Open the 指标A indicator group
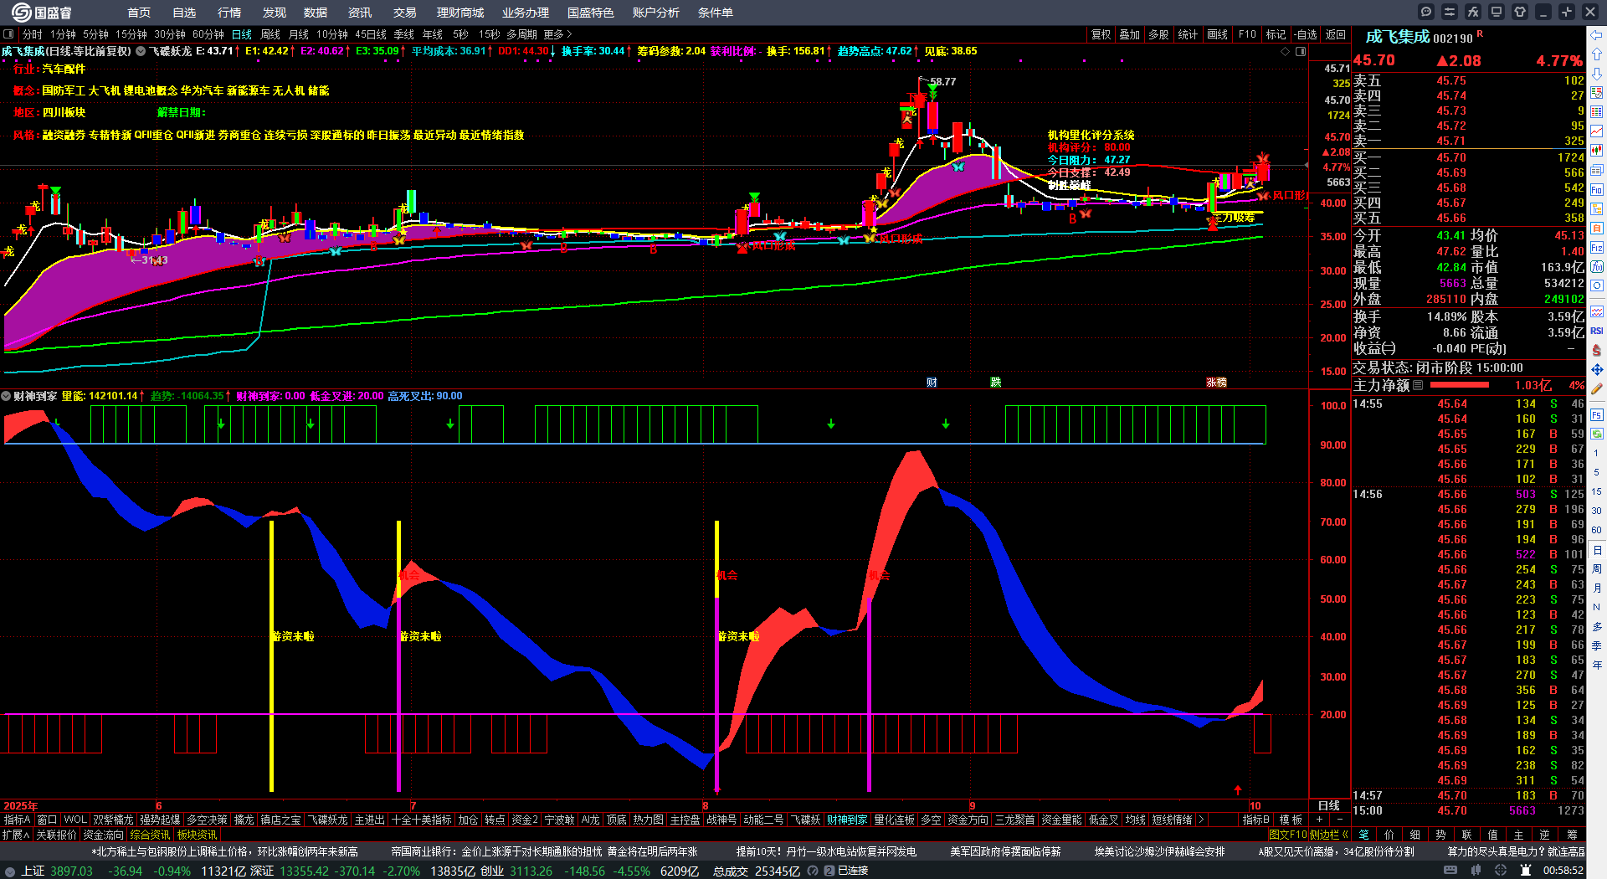Image resolution: width=1607 pixels, height=879 pixels. coord(17,820)
